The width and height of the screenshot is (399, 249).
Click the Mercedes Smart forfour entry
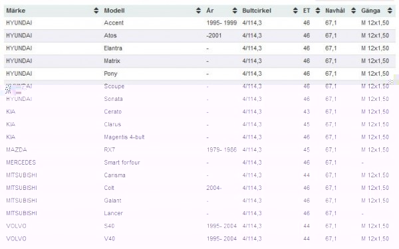point(122,163)
